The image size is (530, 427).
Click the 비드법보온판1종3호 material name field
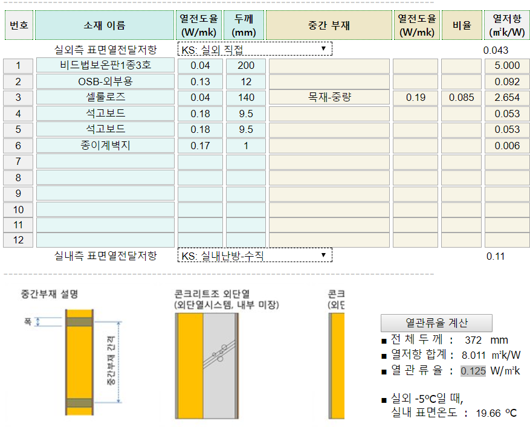105,66
